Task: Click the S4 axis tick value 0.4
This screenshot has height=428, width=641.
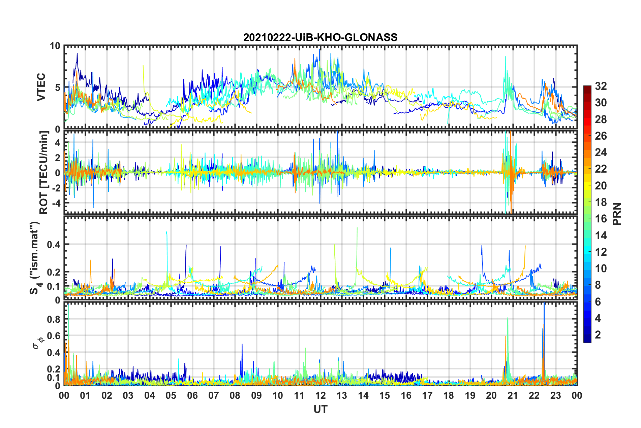Action: (x=53, y=245)
